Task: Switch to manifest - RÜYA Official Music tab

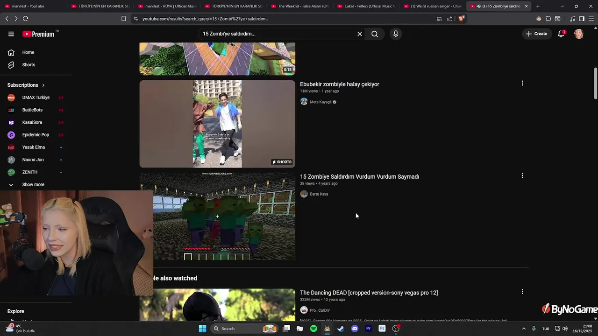Action: (166, 6)
